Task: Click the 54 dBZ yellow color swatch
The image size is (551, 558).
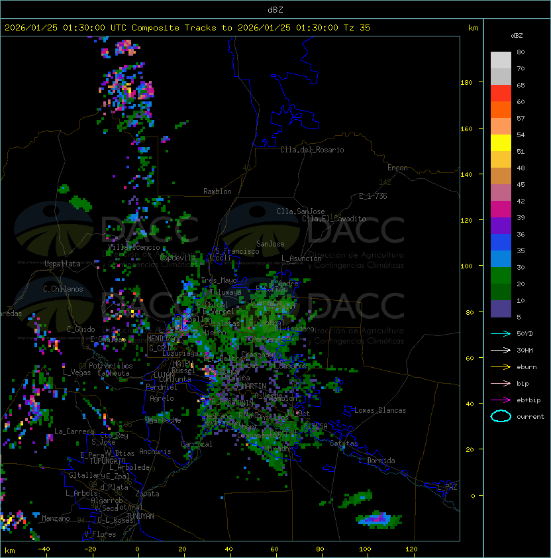Action: 501,142
